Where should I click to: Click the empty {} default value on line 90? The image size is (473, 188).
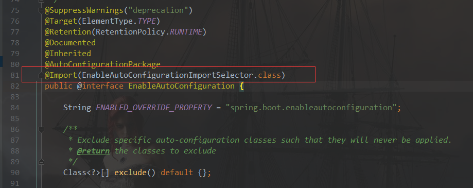coord(202,173)
